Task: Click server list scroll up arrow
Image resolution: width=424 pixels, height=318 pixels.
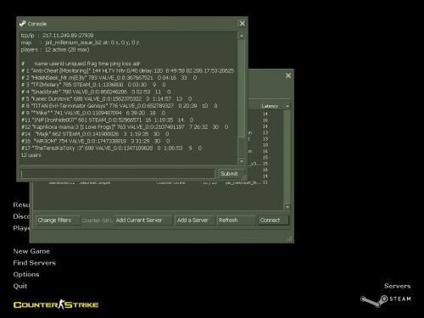Action: [287, 106]
